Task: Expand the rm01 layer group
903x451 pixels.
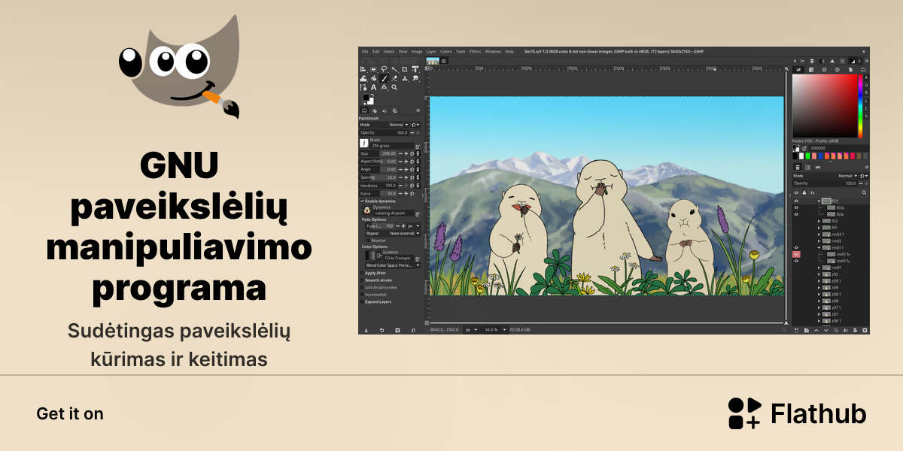Action: click(x=819, y=268)
